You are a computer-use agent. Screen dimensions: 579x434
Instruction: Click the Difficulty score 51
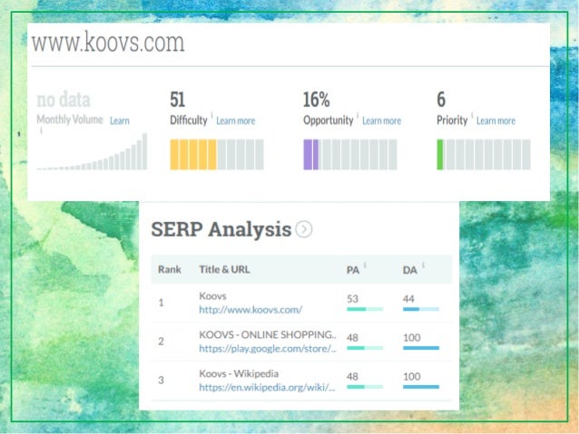[177, 100]
